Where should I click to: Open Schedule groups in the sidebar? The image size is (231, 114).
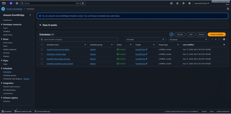pos(9,75)
